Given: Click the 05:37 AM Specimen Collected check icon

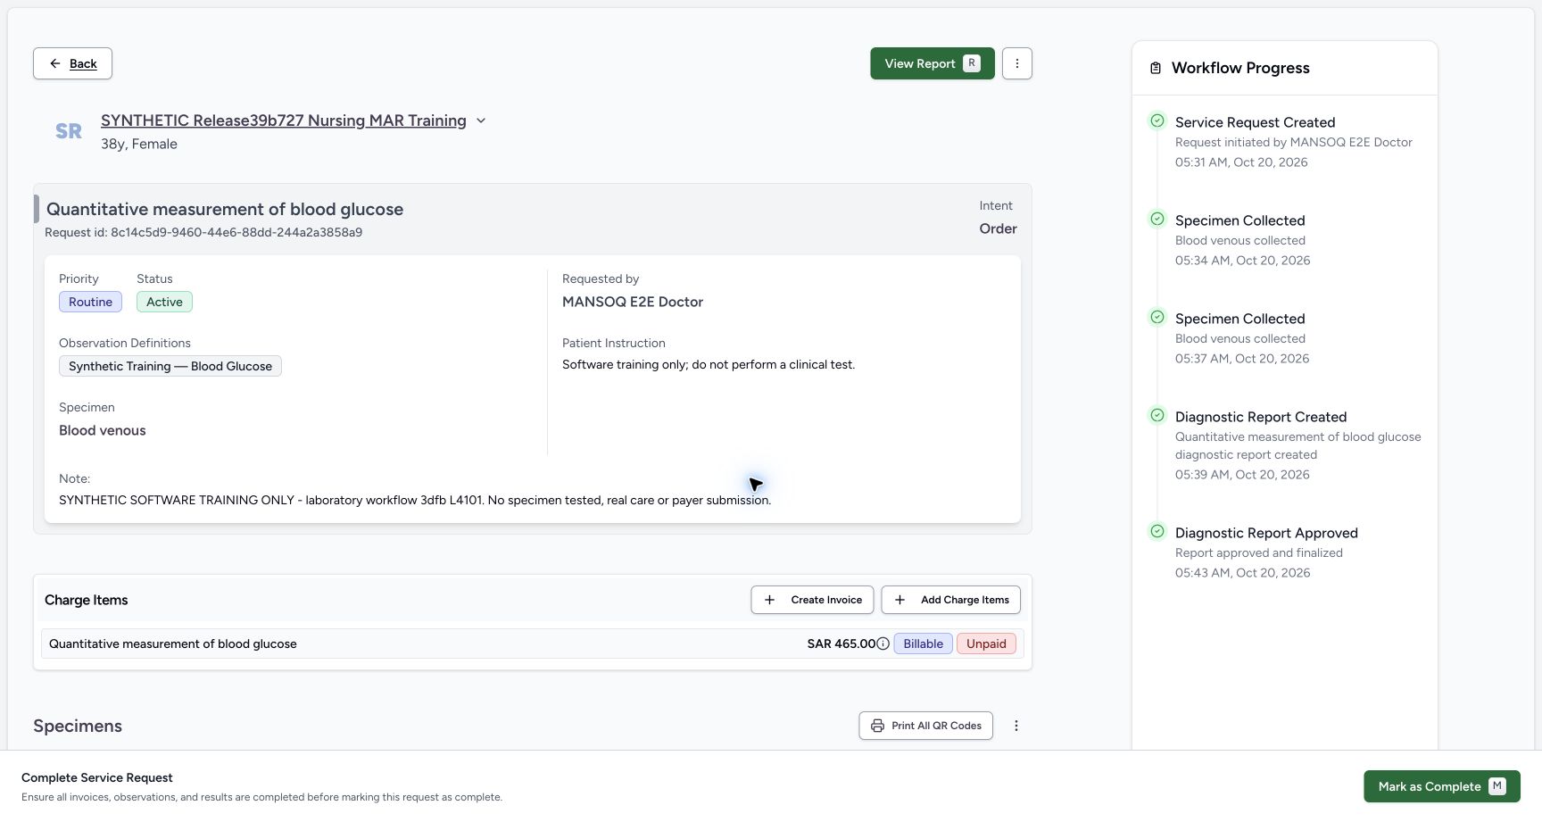Looking at the screenshot, I should tap(1157, 317).
